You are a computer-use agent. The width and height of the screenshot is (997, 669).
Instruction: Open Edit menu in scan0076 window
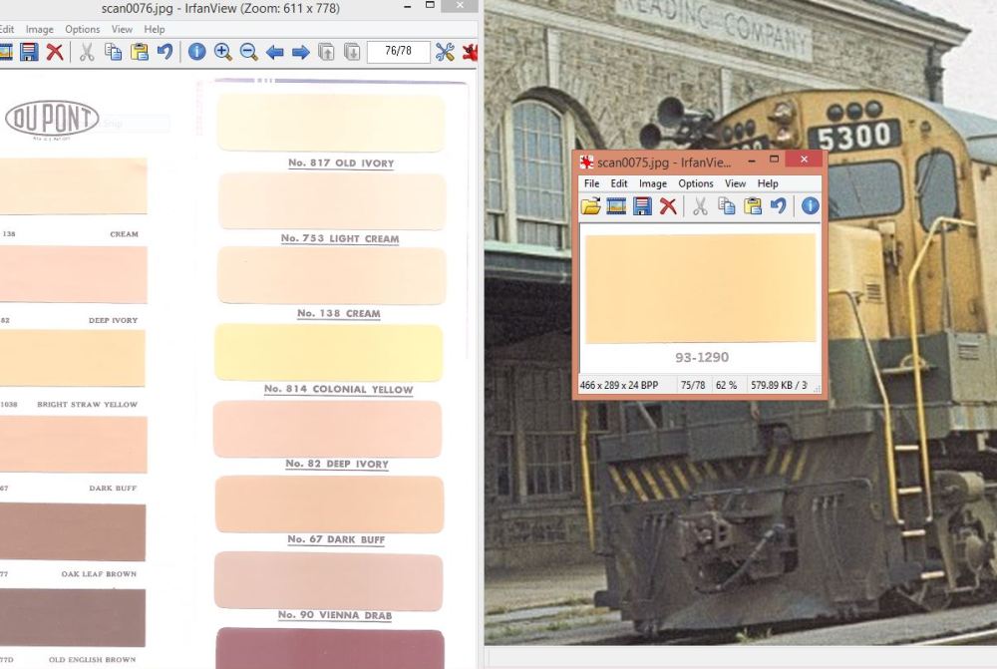point(7,29)
